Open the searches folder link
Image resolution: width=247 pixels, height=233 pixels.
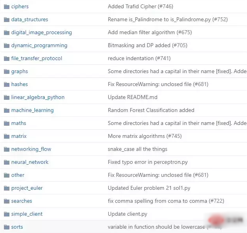coord(22,201)
